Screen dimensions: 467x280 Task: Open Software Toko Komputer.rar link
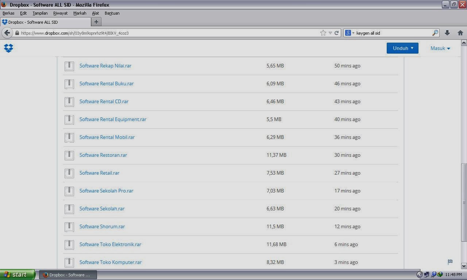[x=111, y=262]
